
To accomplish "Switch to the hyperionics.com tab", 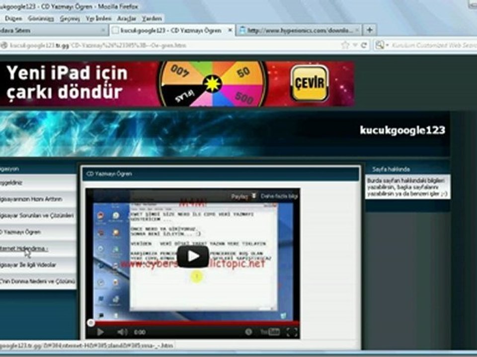I will [300, 30].
